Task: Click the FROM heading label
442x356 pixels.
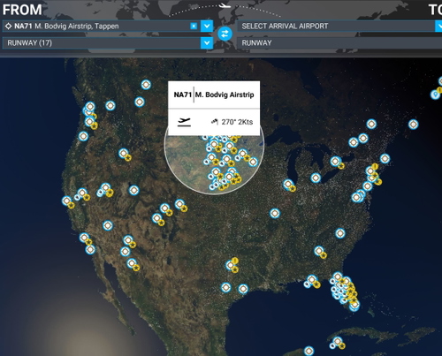Action: pos(22,10)
